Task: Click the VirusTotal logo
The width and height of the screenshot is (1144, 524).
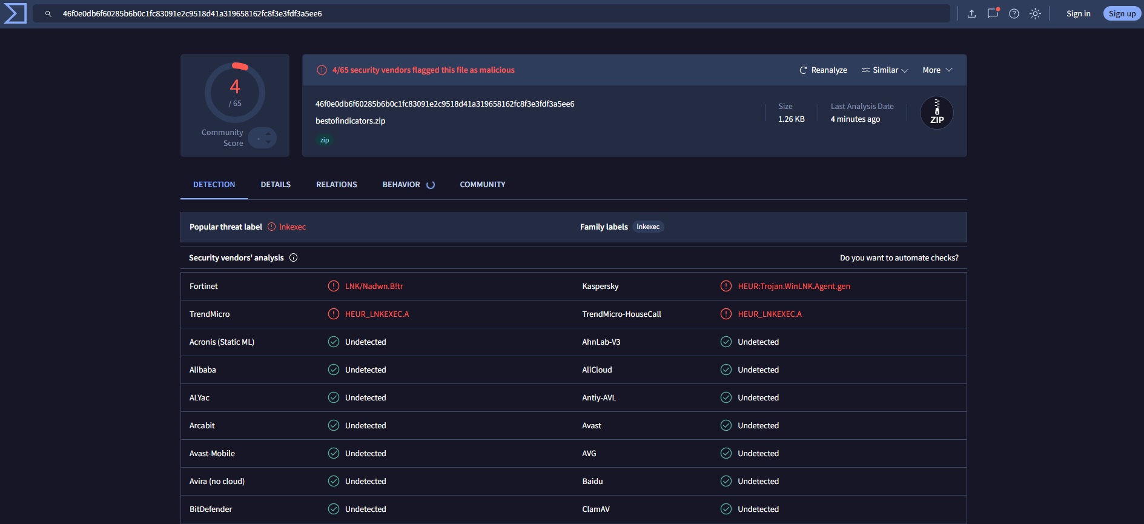Action: [15, 13]
